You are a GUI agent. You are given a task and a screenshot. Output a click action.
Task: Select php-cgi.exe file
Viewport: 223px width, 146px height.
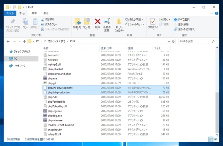[106, 111]
